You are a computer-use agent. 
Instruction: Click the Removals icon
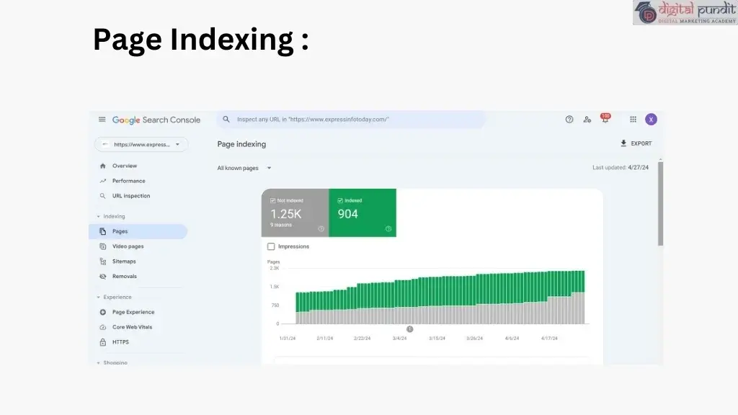[x=102, y=277]
